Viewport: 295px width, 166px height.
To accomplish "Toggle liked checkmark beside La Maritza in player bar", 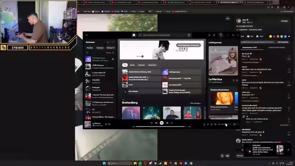I will coord(106,124).
